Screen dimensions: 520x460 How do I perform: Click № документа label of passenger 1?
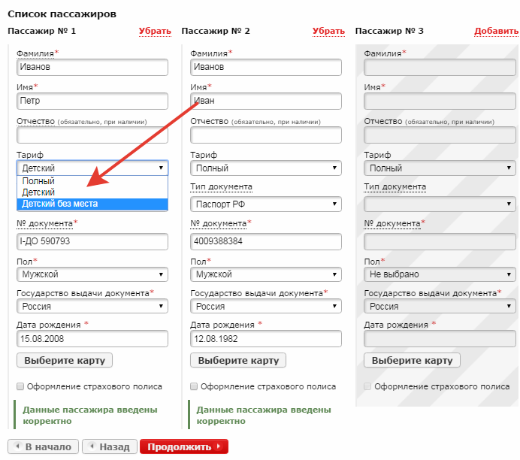44,223
